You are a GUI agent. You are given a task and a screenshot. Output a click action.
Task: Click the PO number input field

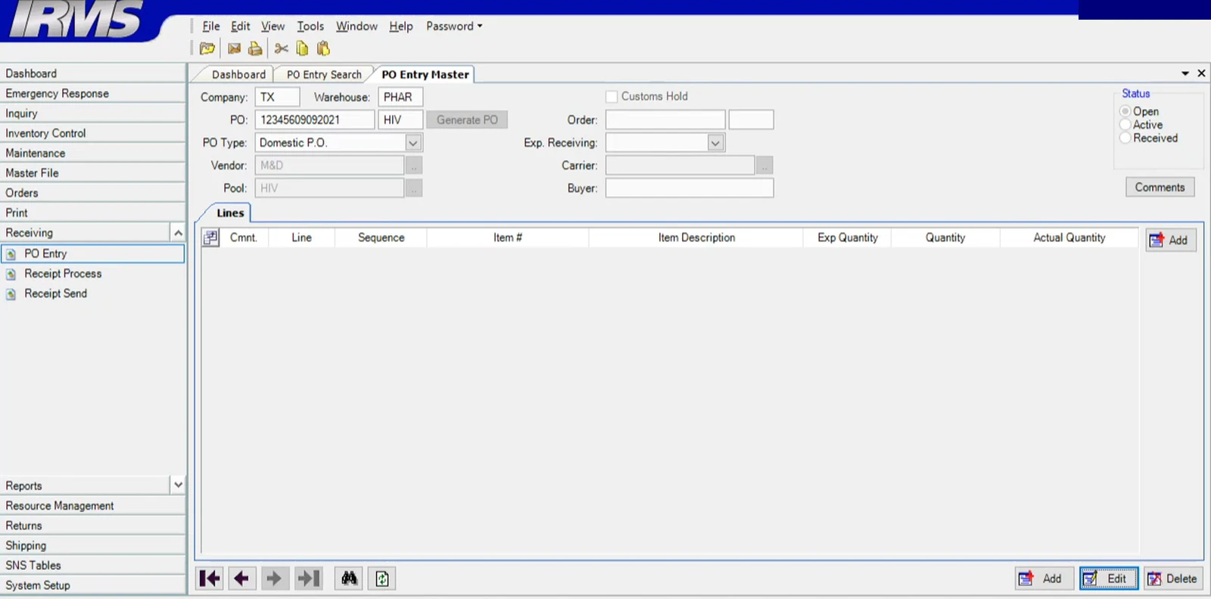point(315,120)
